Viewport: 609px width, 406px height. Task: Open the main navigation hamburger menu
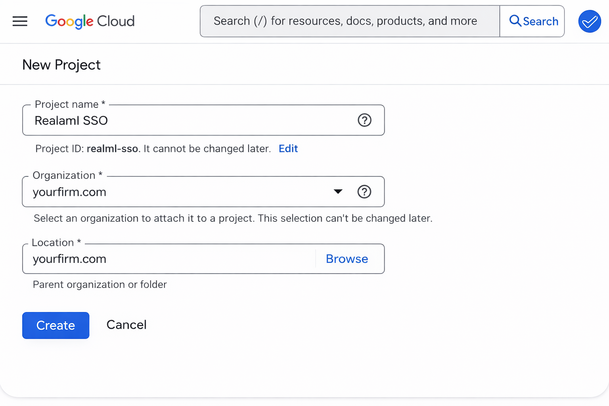20,21
